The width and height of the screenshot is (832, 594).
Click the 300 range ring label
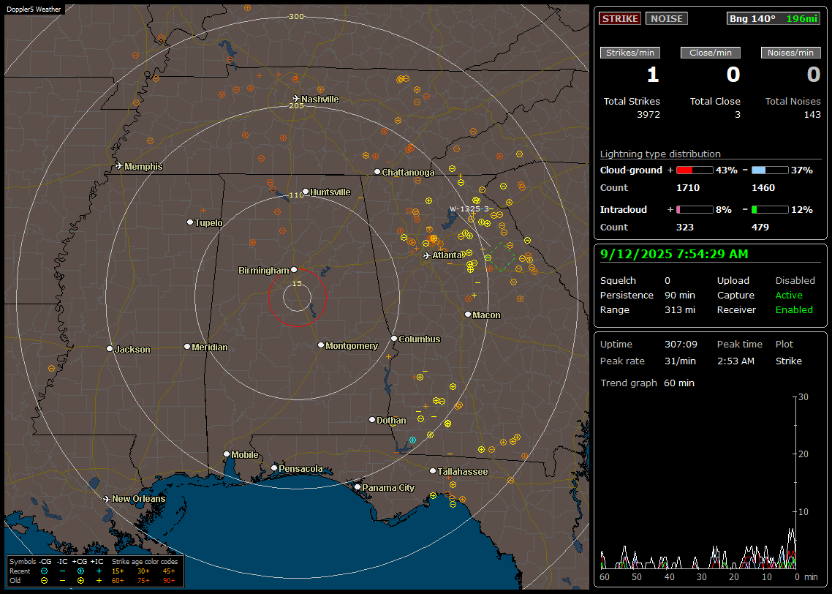pos(296,16)
